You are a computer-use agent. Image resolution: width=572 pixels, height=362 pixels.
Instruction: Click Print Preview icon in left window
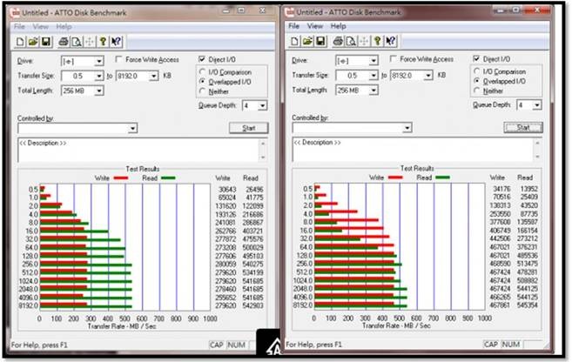pyautogui.click(x=77, y=42)
